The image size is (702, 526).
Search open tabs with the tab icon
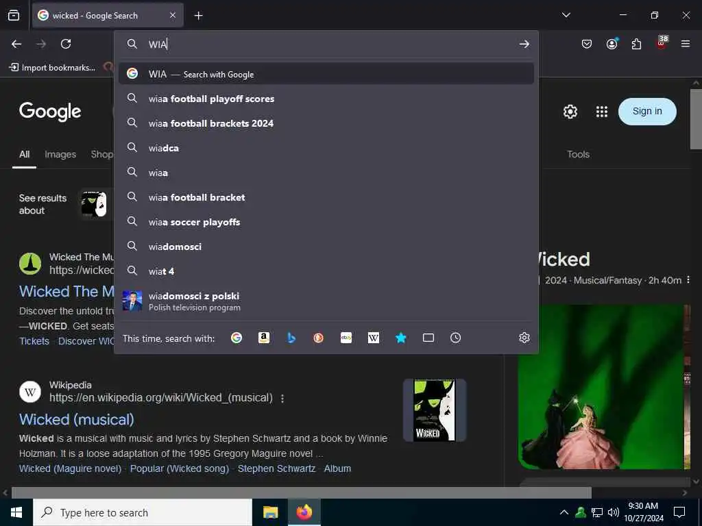tap(428, 338)
